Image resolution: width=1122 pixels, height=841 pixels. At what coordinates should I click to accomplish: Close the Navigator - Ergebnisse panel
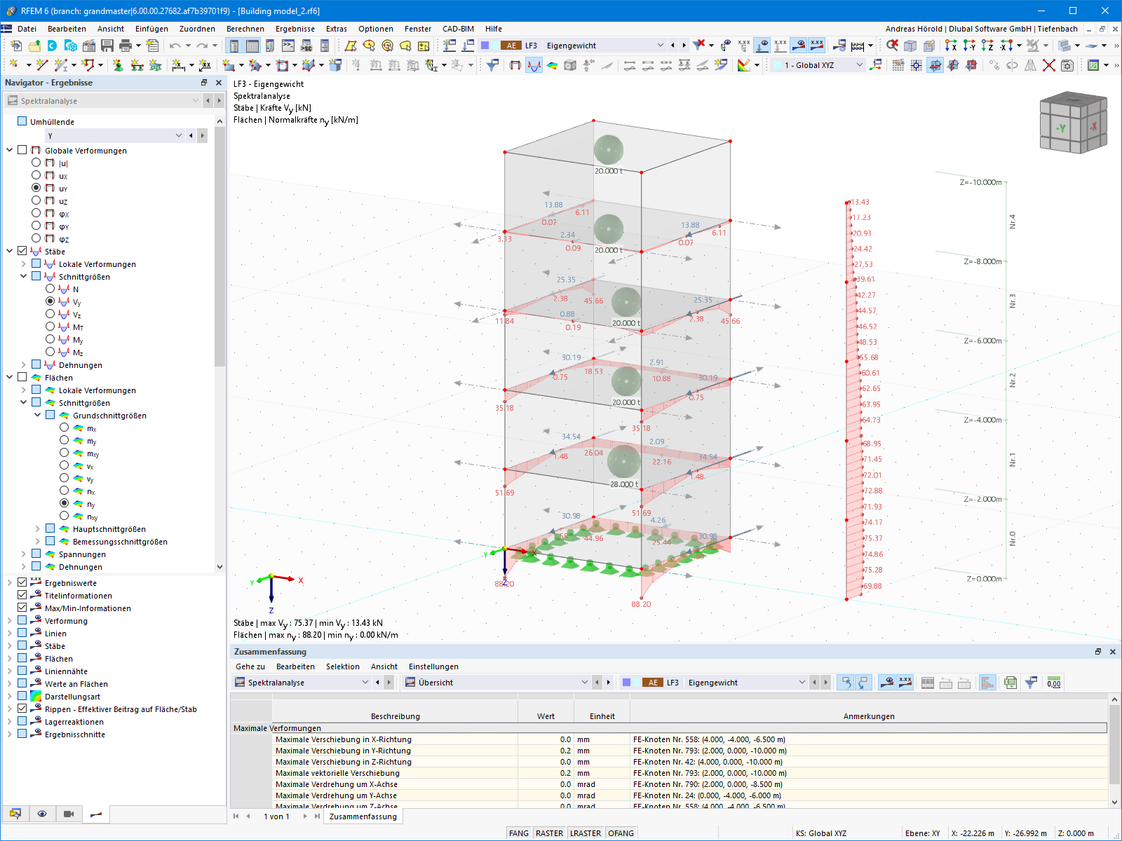click(219, 83)
